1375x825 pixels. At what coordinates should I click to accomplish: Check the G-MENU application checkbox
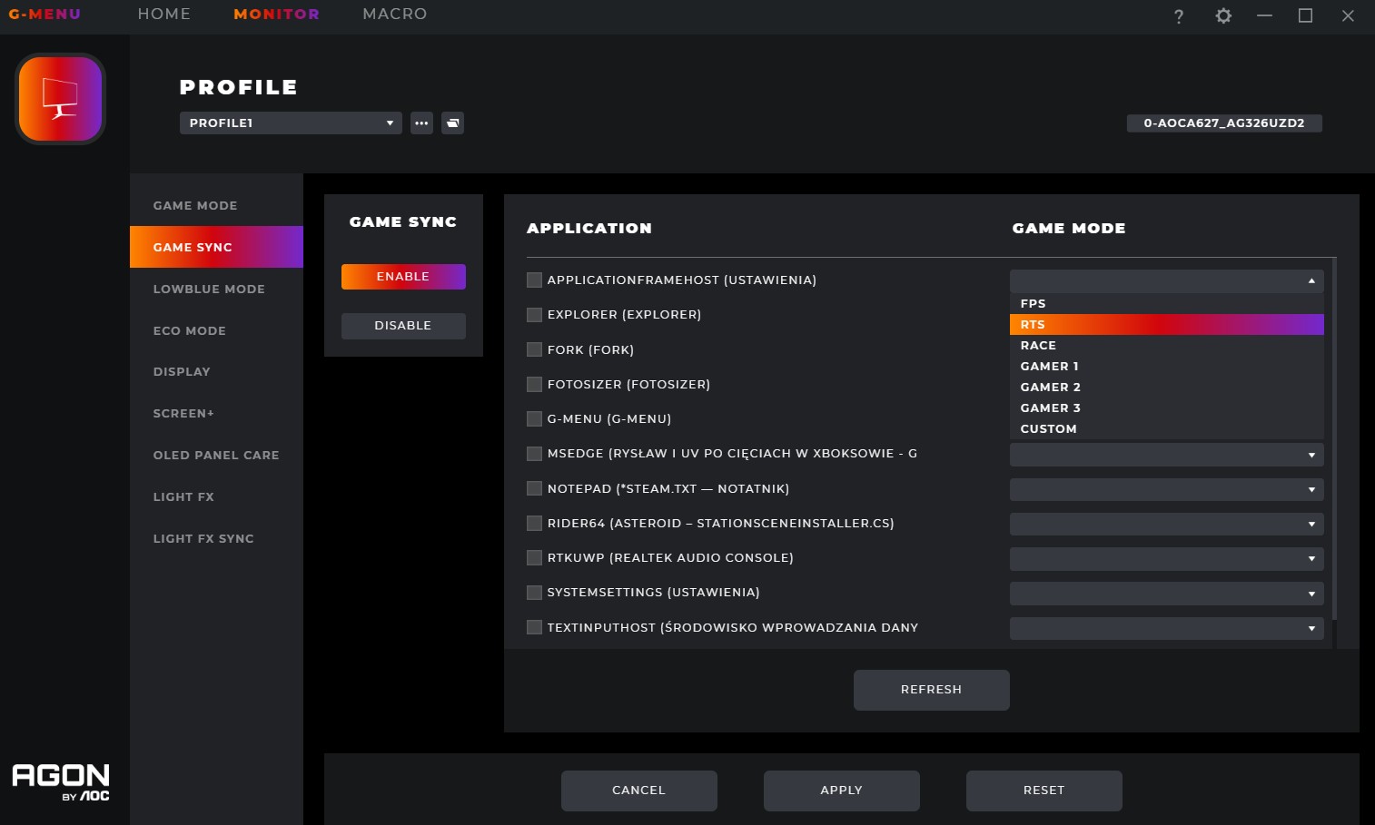point(534,418)
